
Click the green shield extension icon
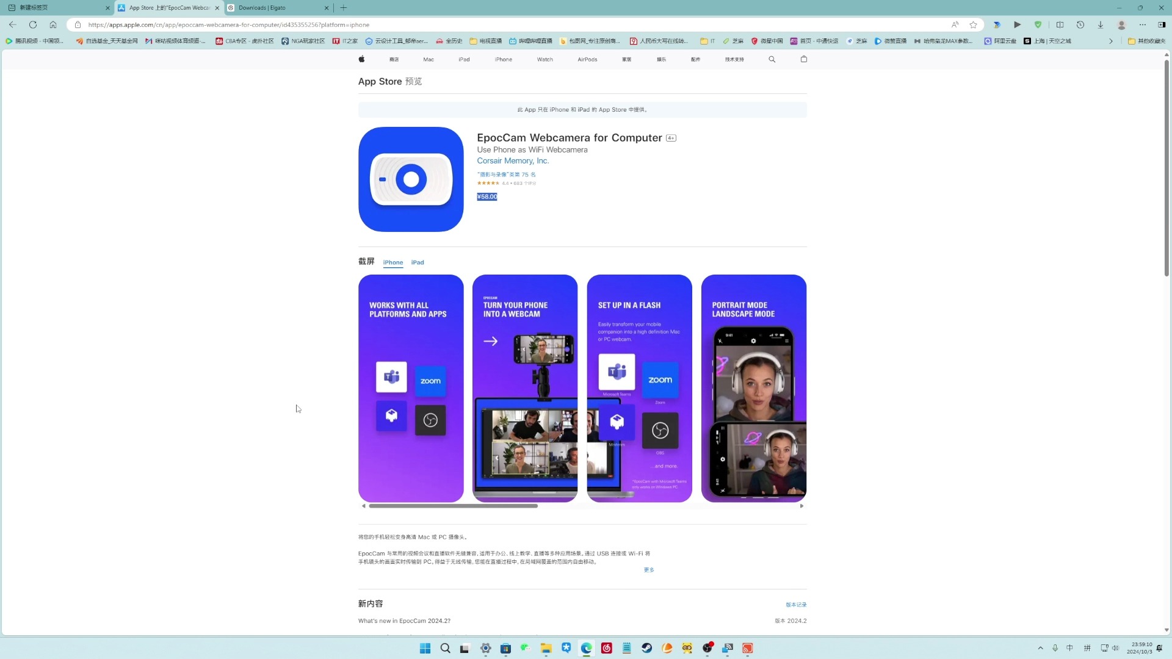coord(1038,24)
